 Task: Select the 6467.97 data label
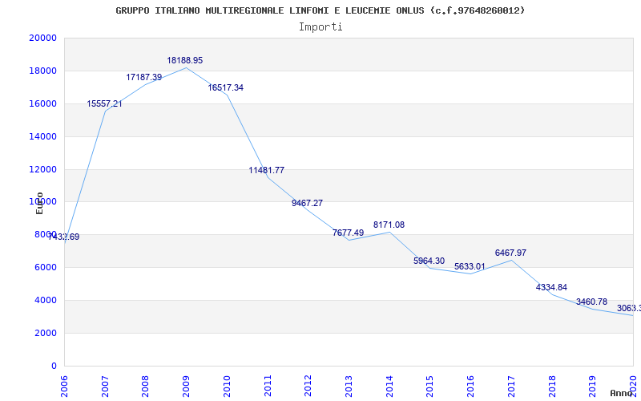tap(511, 253)
